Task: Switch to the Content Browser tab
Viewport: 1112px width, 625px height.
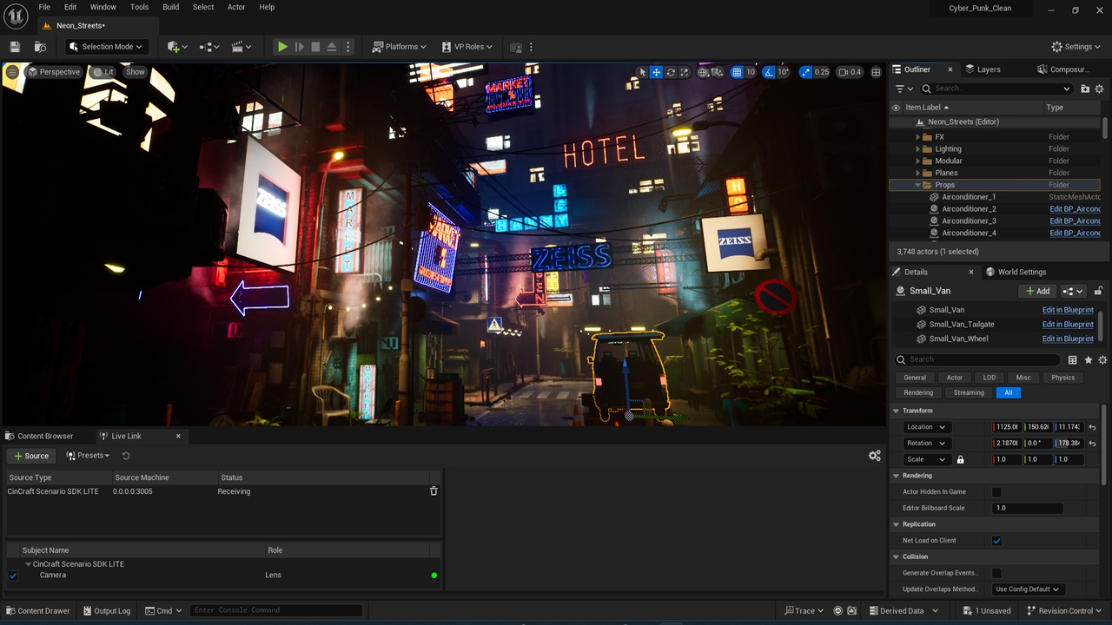Action: tap(39, 436)
